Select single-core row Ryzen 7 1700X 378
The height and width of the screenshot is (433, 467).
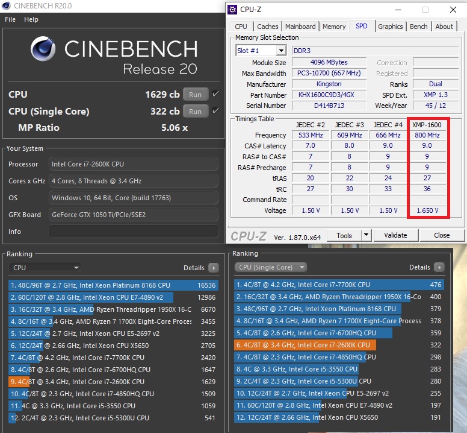pyautogui.click(x=339, y=321)
